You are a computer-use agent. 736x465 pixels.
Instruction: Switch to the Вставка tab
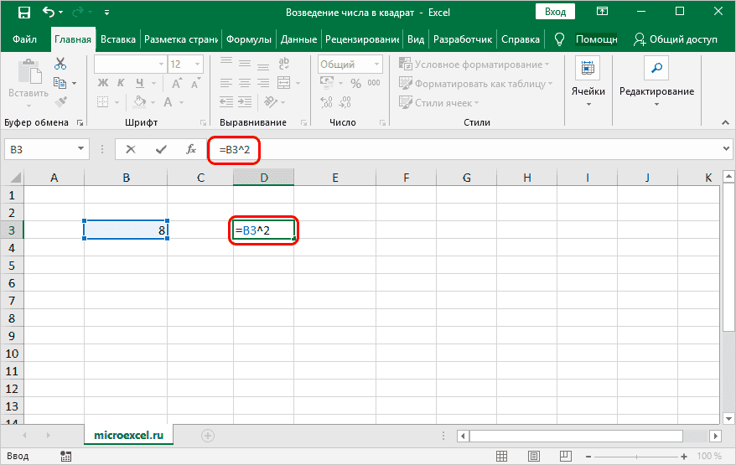click(x=118, y=39)
